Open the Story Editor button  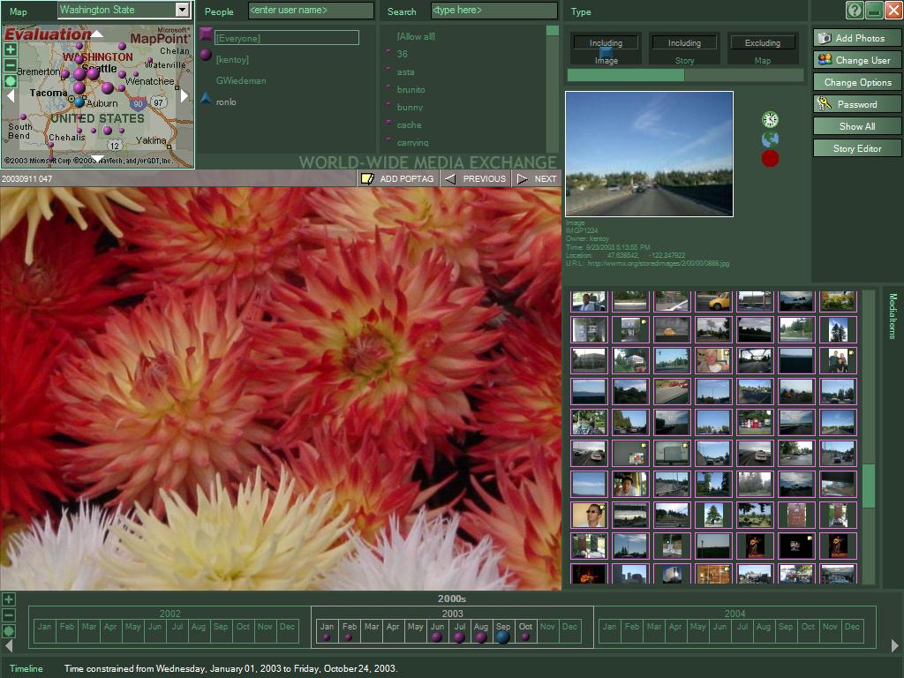point(857,148)
